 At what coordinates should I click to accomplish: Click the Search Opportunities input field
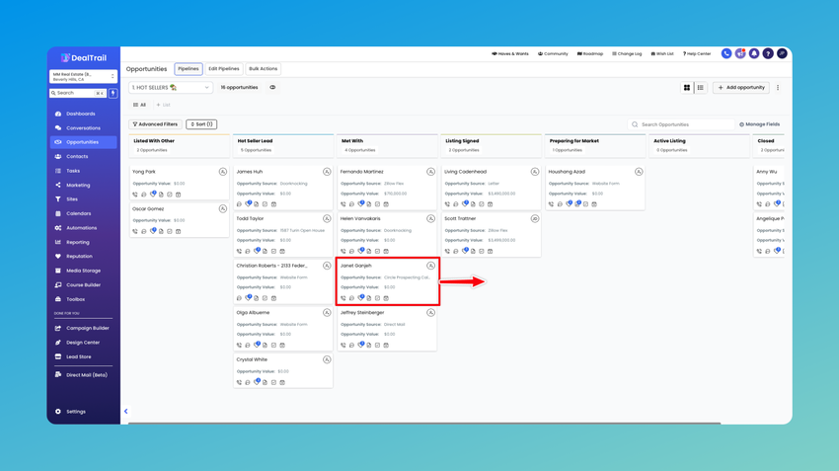(681, 124)
